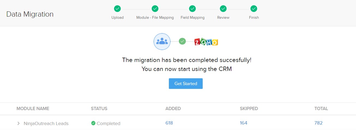Click the blue people group source icon
Image resolution: width=356 pixels, height=137 pixels.
click(162, 42)
